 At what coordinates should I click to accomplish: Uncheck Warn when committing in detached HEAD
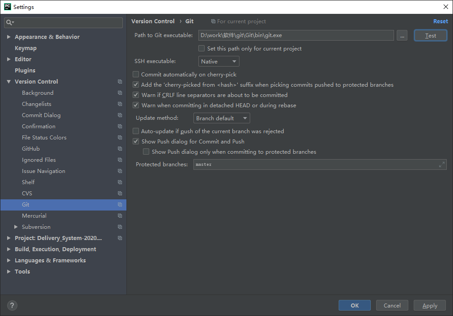[136, 105]
